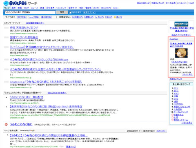Filter results with ブログを除く
196x148 pixels.
point(22,17)
